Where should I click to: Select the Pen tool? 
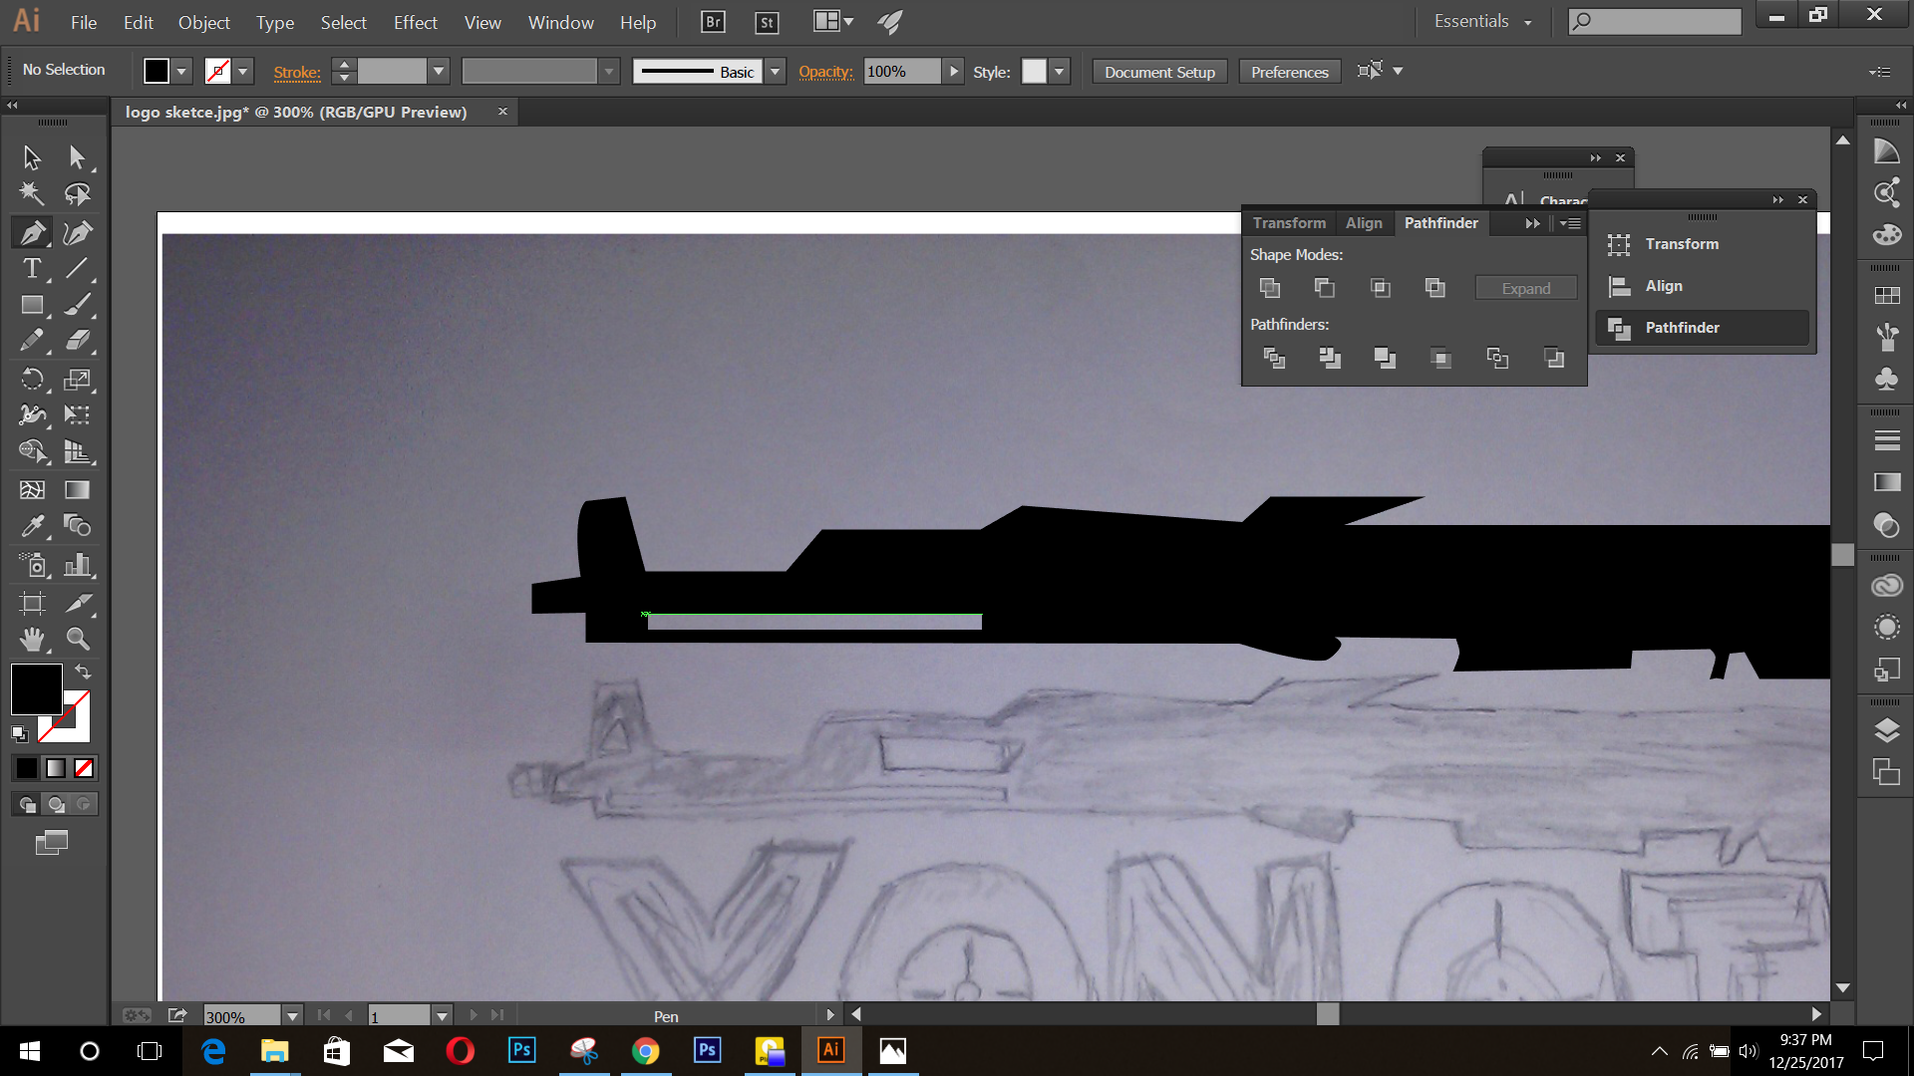(32, 232)
